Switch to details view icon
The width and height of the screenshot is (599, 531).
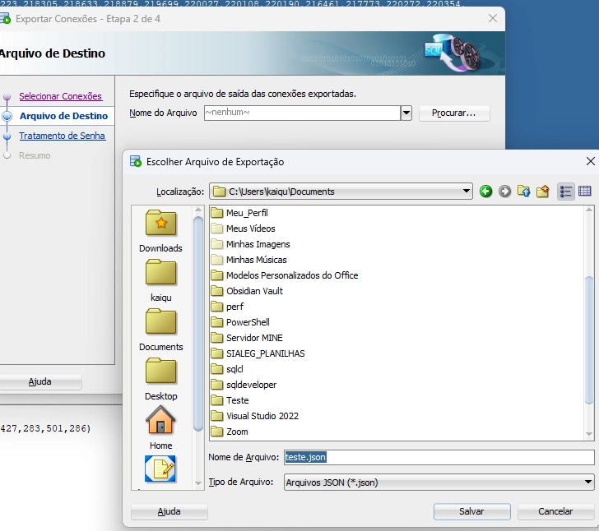coord(584,191)
